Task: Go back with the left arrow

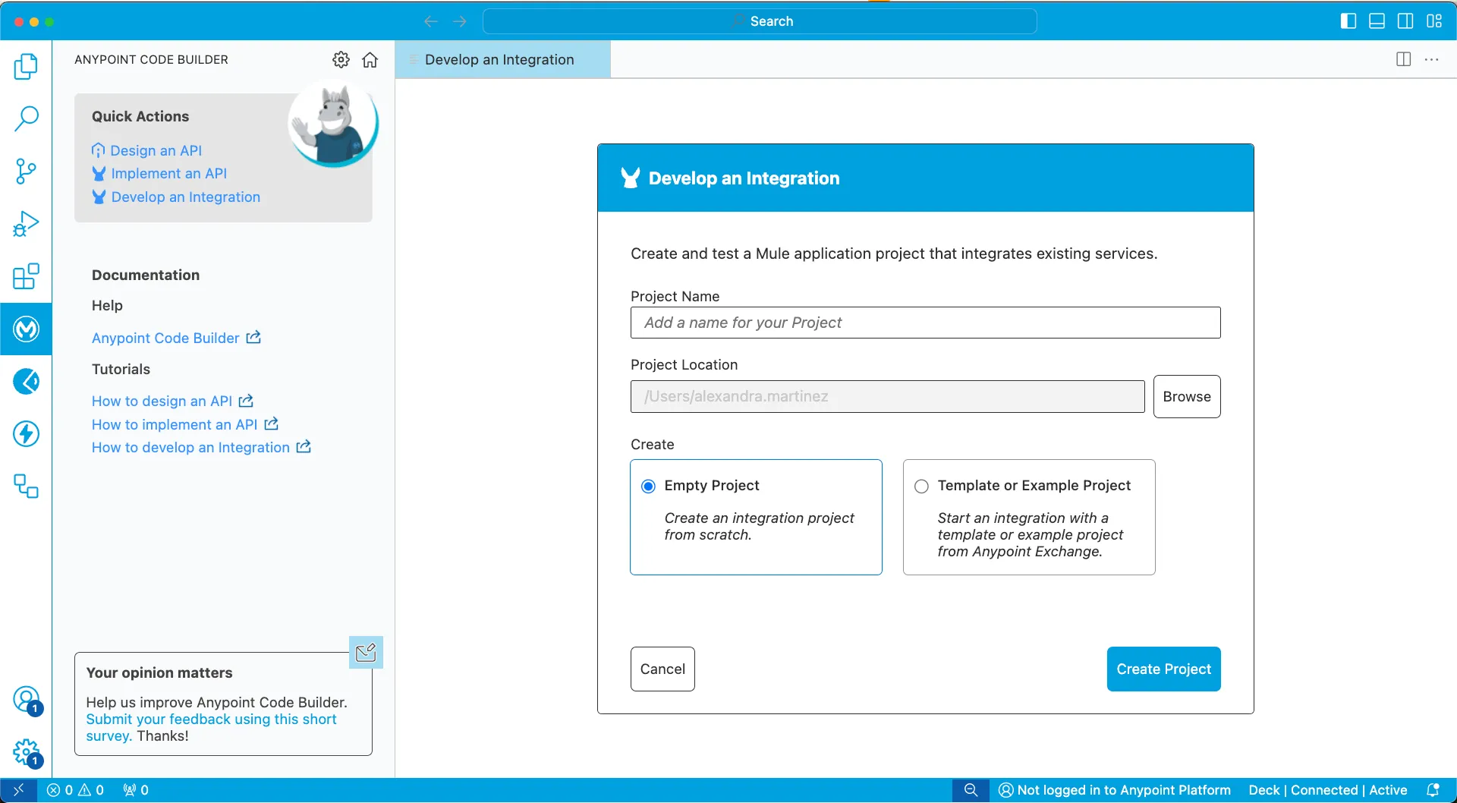Action: pyautogui.click(x=430, y=21)
